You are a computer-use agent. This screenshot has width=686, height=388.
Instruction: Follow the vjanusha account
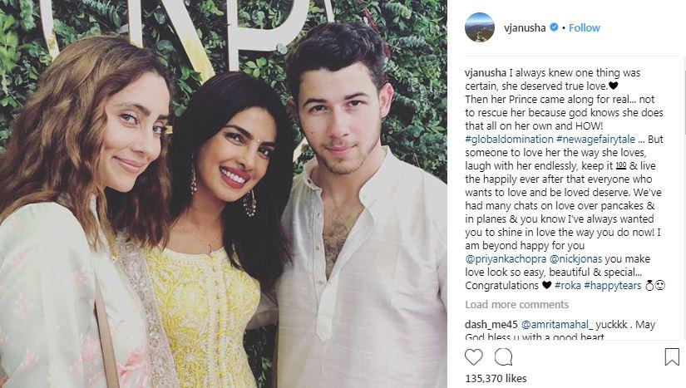[x=584, y=28]
